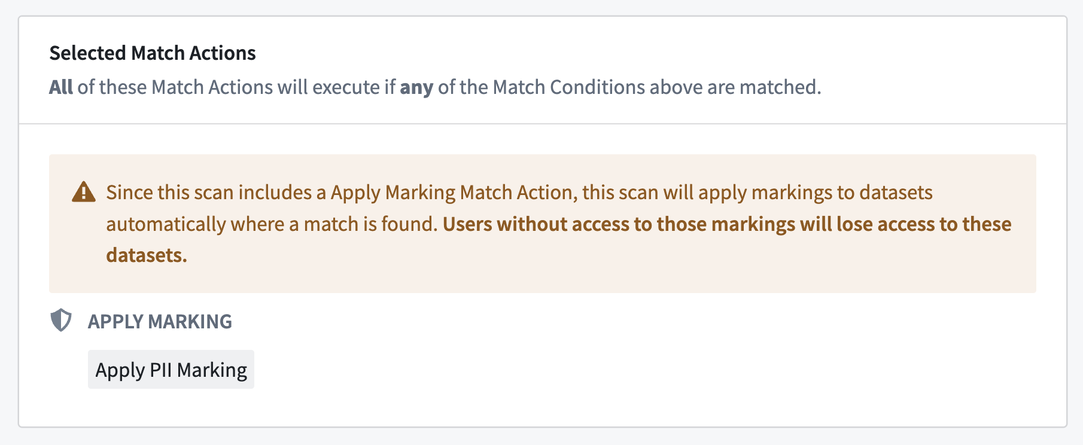Click the warning triangle icon
This screenshot has width=1083, height=445.
click(x=84, y=192)
